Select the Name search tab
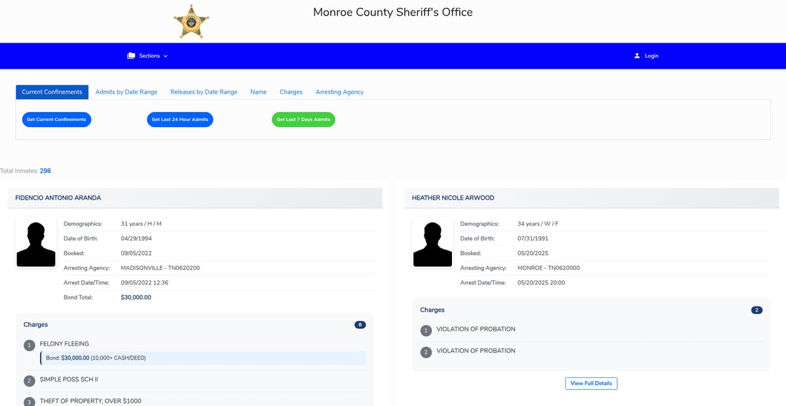The image size is (786, 406). [x=258, y=92]
